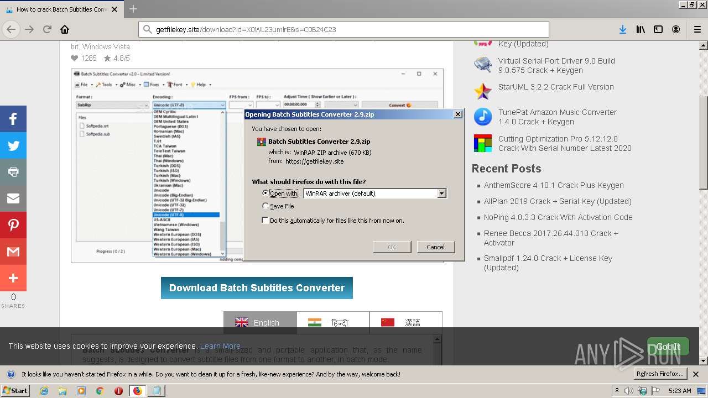The image size is (708, 398).
Task: Open Windows Explorer folder on taskbar
Action: (x=63, y=391)
